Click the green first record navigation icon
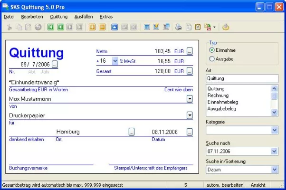Image resolution: width=286 pixels, height=190 pixels. point(51,27)
